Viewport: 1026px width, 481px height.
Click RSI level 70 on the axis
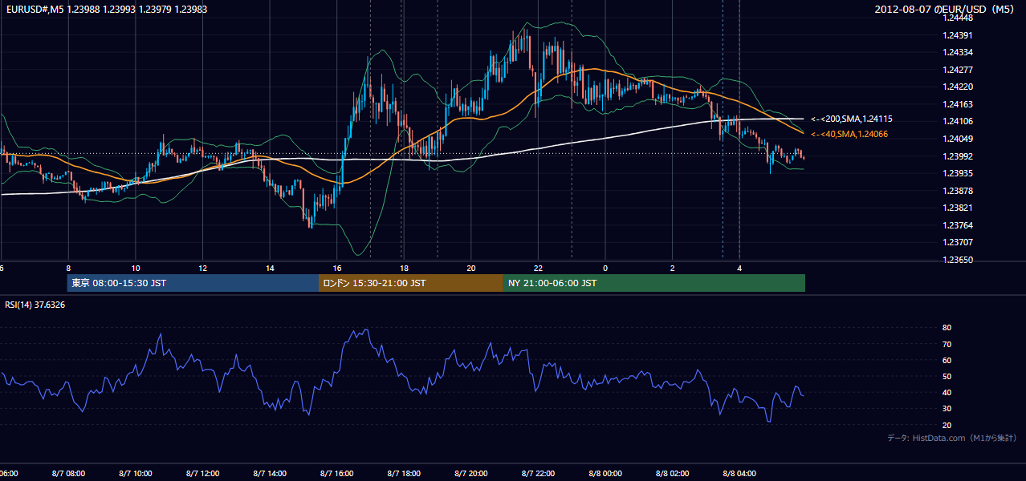947,344
